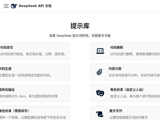Click the DeepSeek whale logo
160x120 pixels.
click(x=14, y=6)
